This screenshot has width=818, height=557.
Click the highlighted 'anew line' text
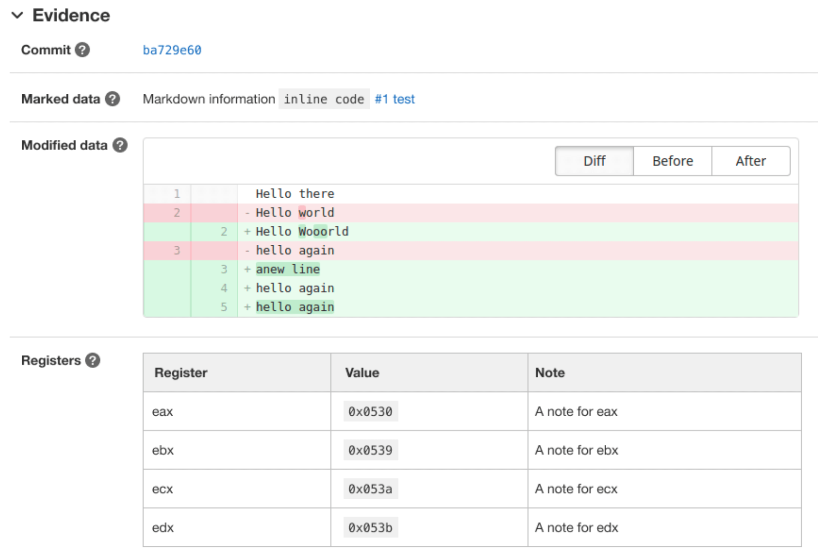coord(288,269)
